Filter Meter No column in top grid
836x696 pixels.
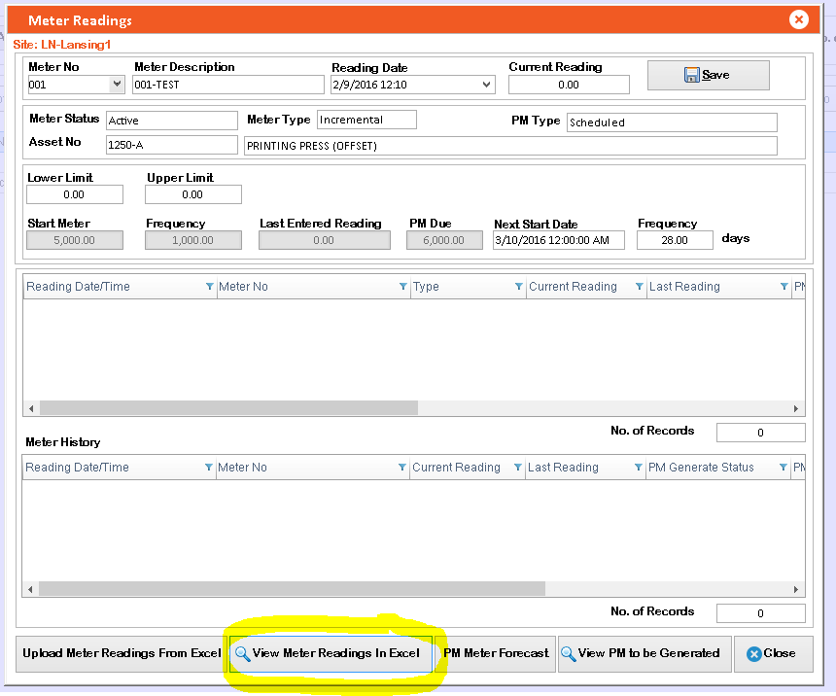click(403, 287)
